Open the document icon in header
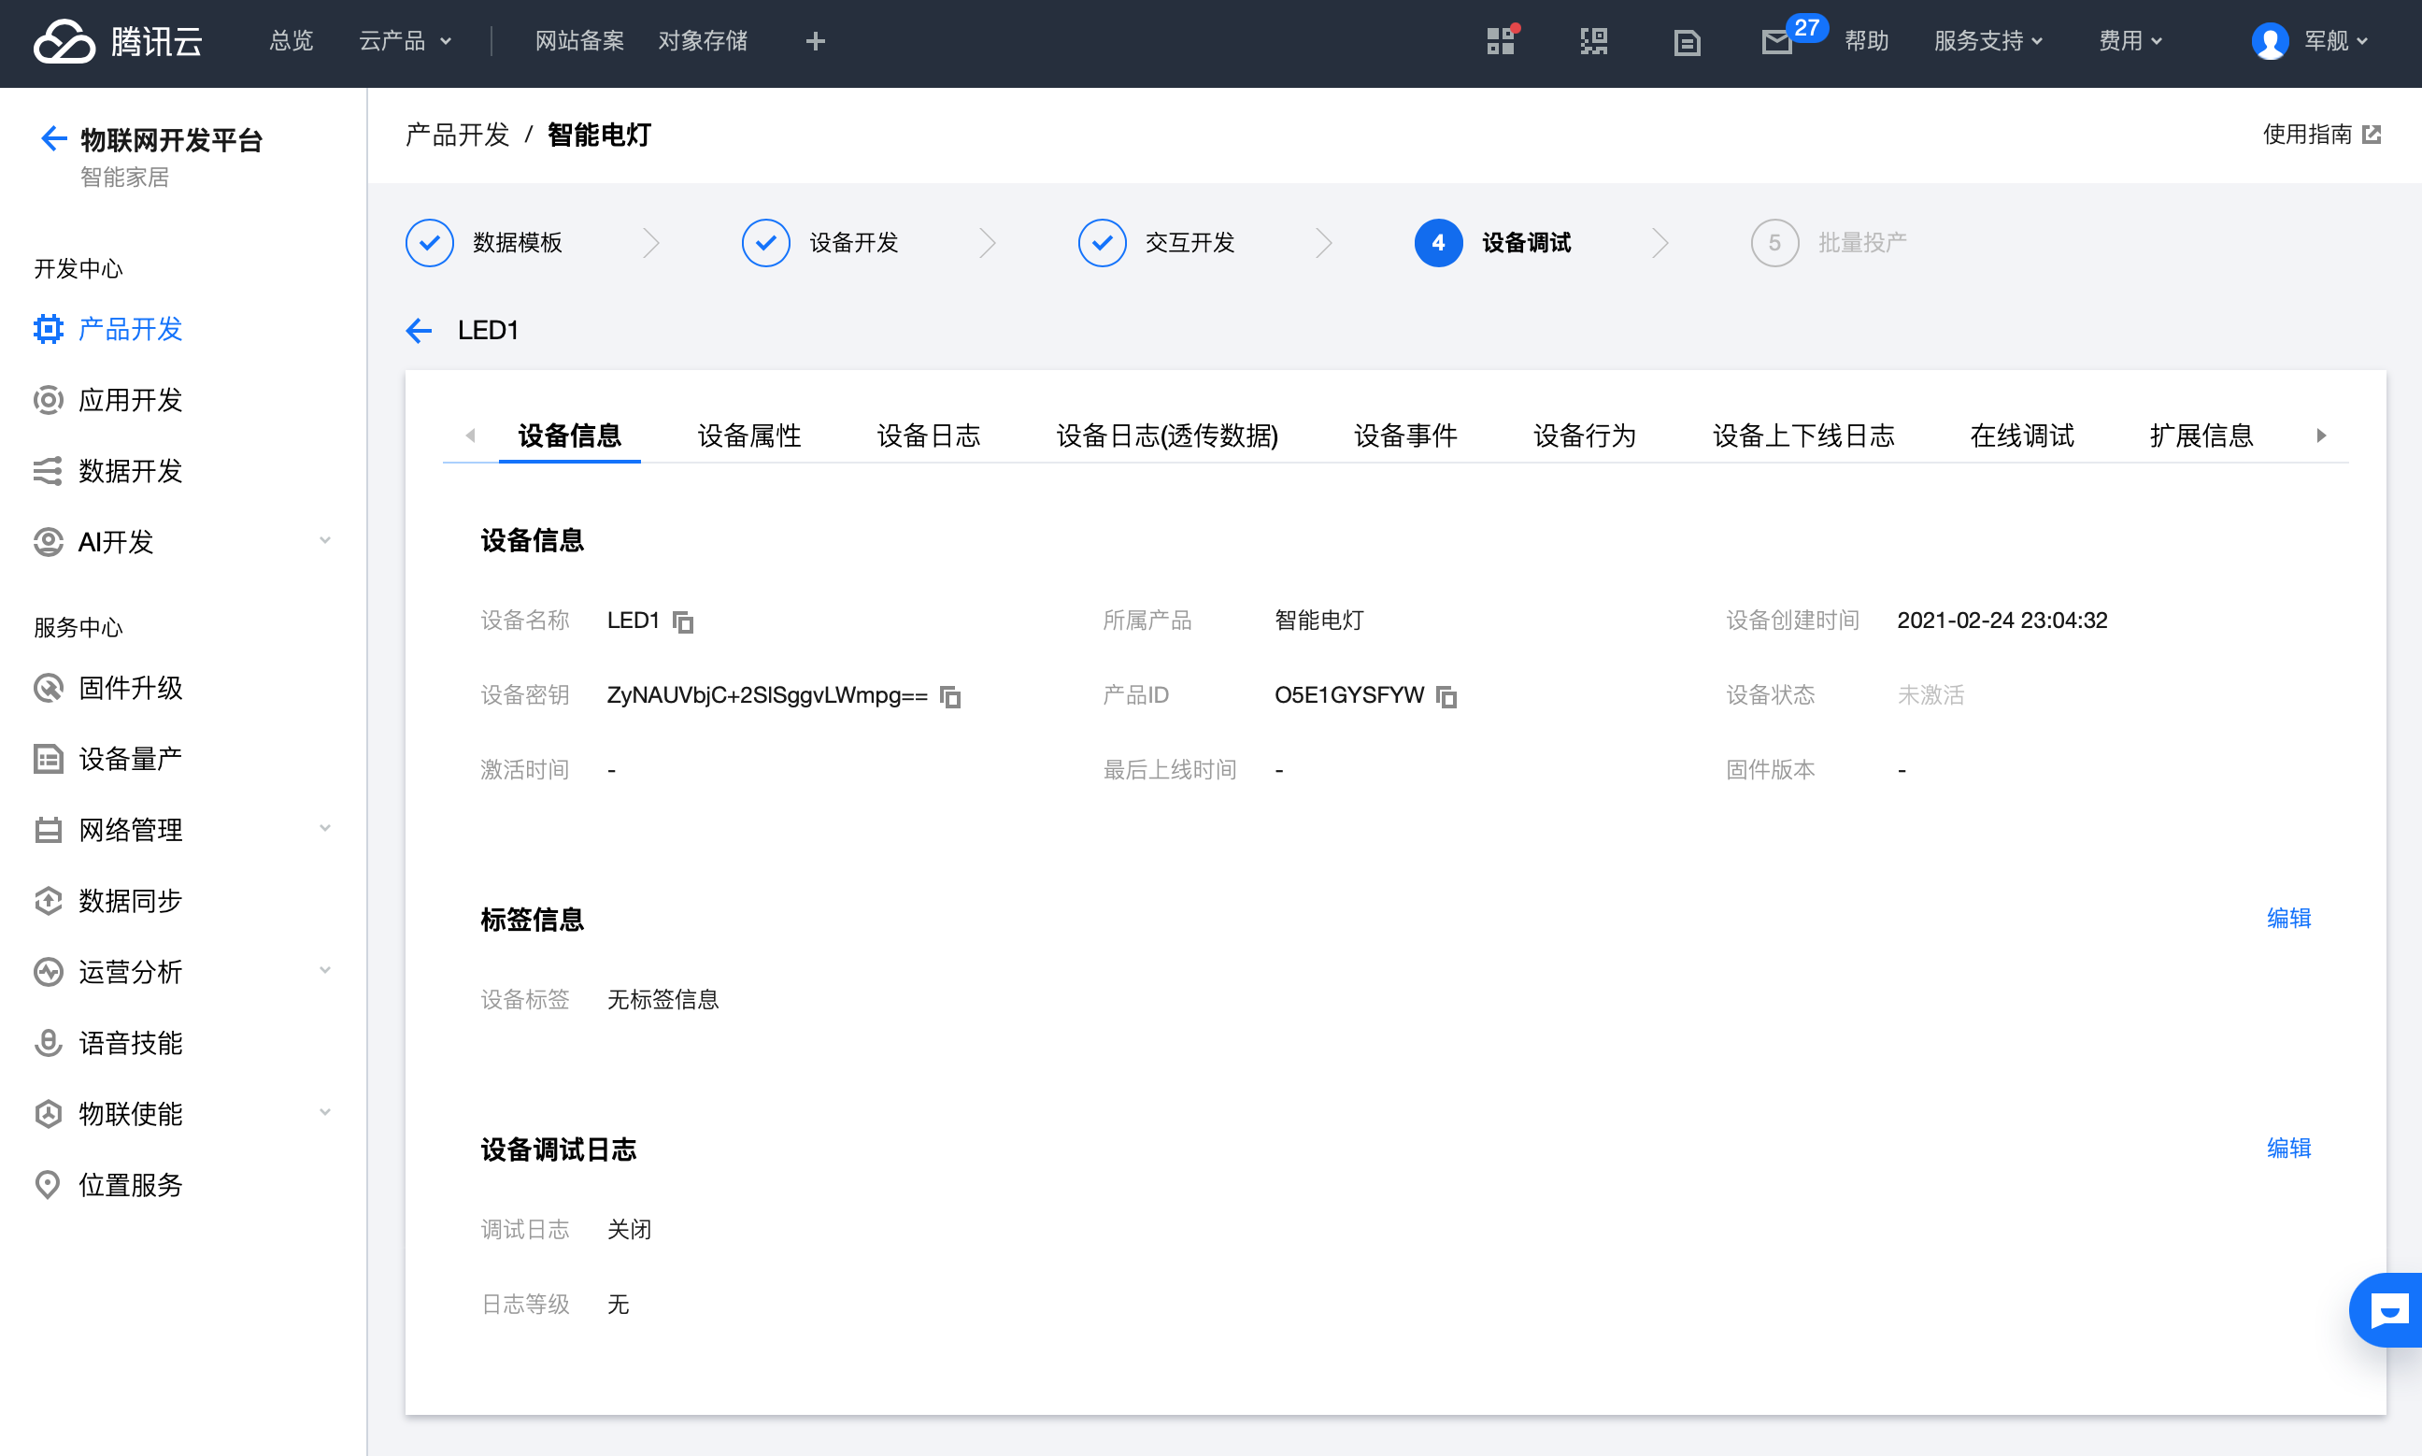Screen dimensions: 2422x1456 1687,41
